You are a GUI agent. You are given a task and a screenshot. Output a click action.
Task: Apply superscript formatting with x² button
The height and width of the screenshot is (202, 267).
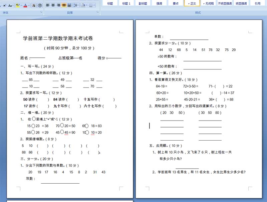(5, 5)
